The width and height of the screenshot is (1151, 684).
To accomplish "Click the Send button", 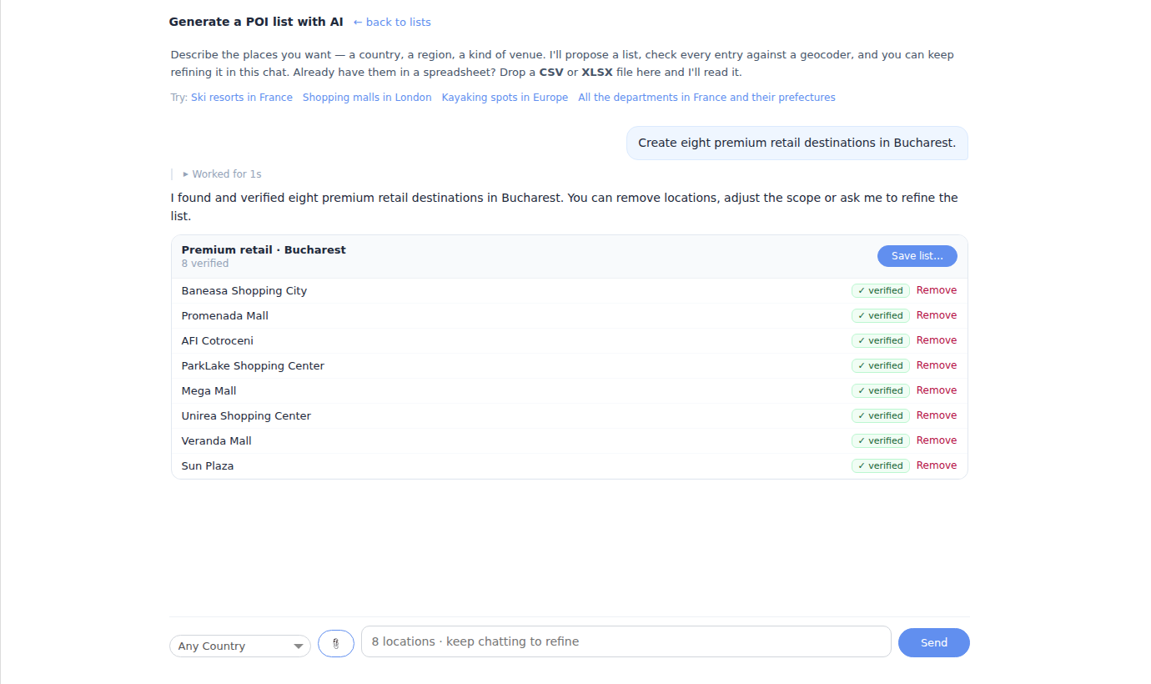I will click(934, 642).
